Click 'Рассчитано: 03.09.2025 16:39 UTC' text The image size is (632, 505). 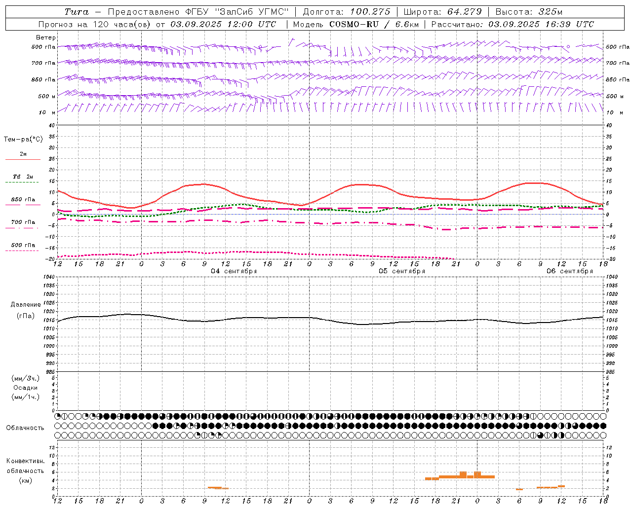click(x=513, y=24)
